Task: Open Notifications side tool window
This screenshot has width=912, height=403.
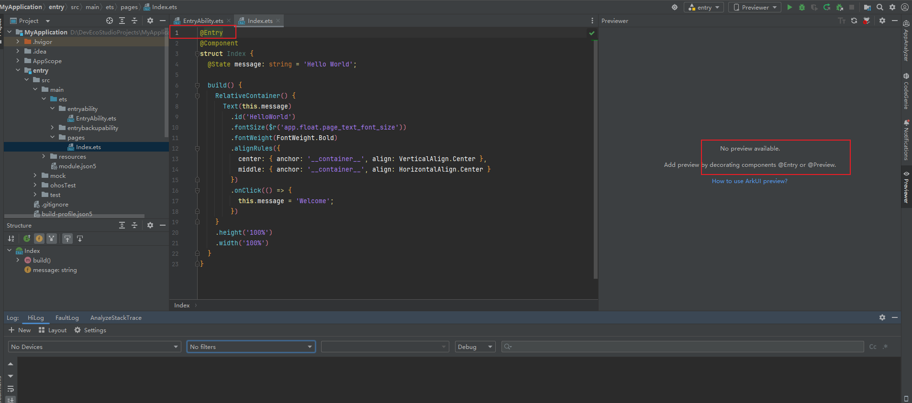Action: point(906,140)
